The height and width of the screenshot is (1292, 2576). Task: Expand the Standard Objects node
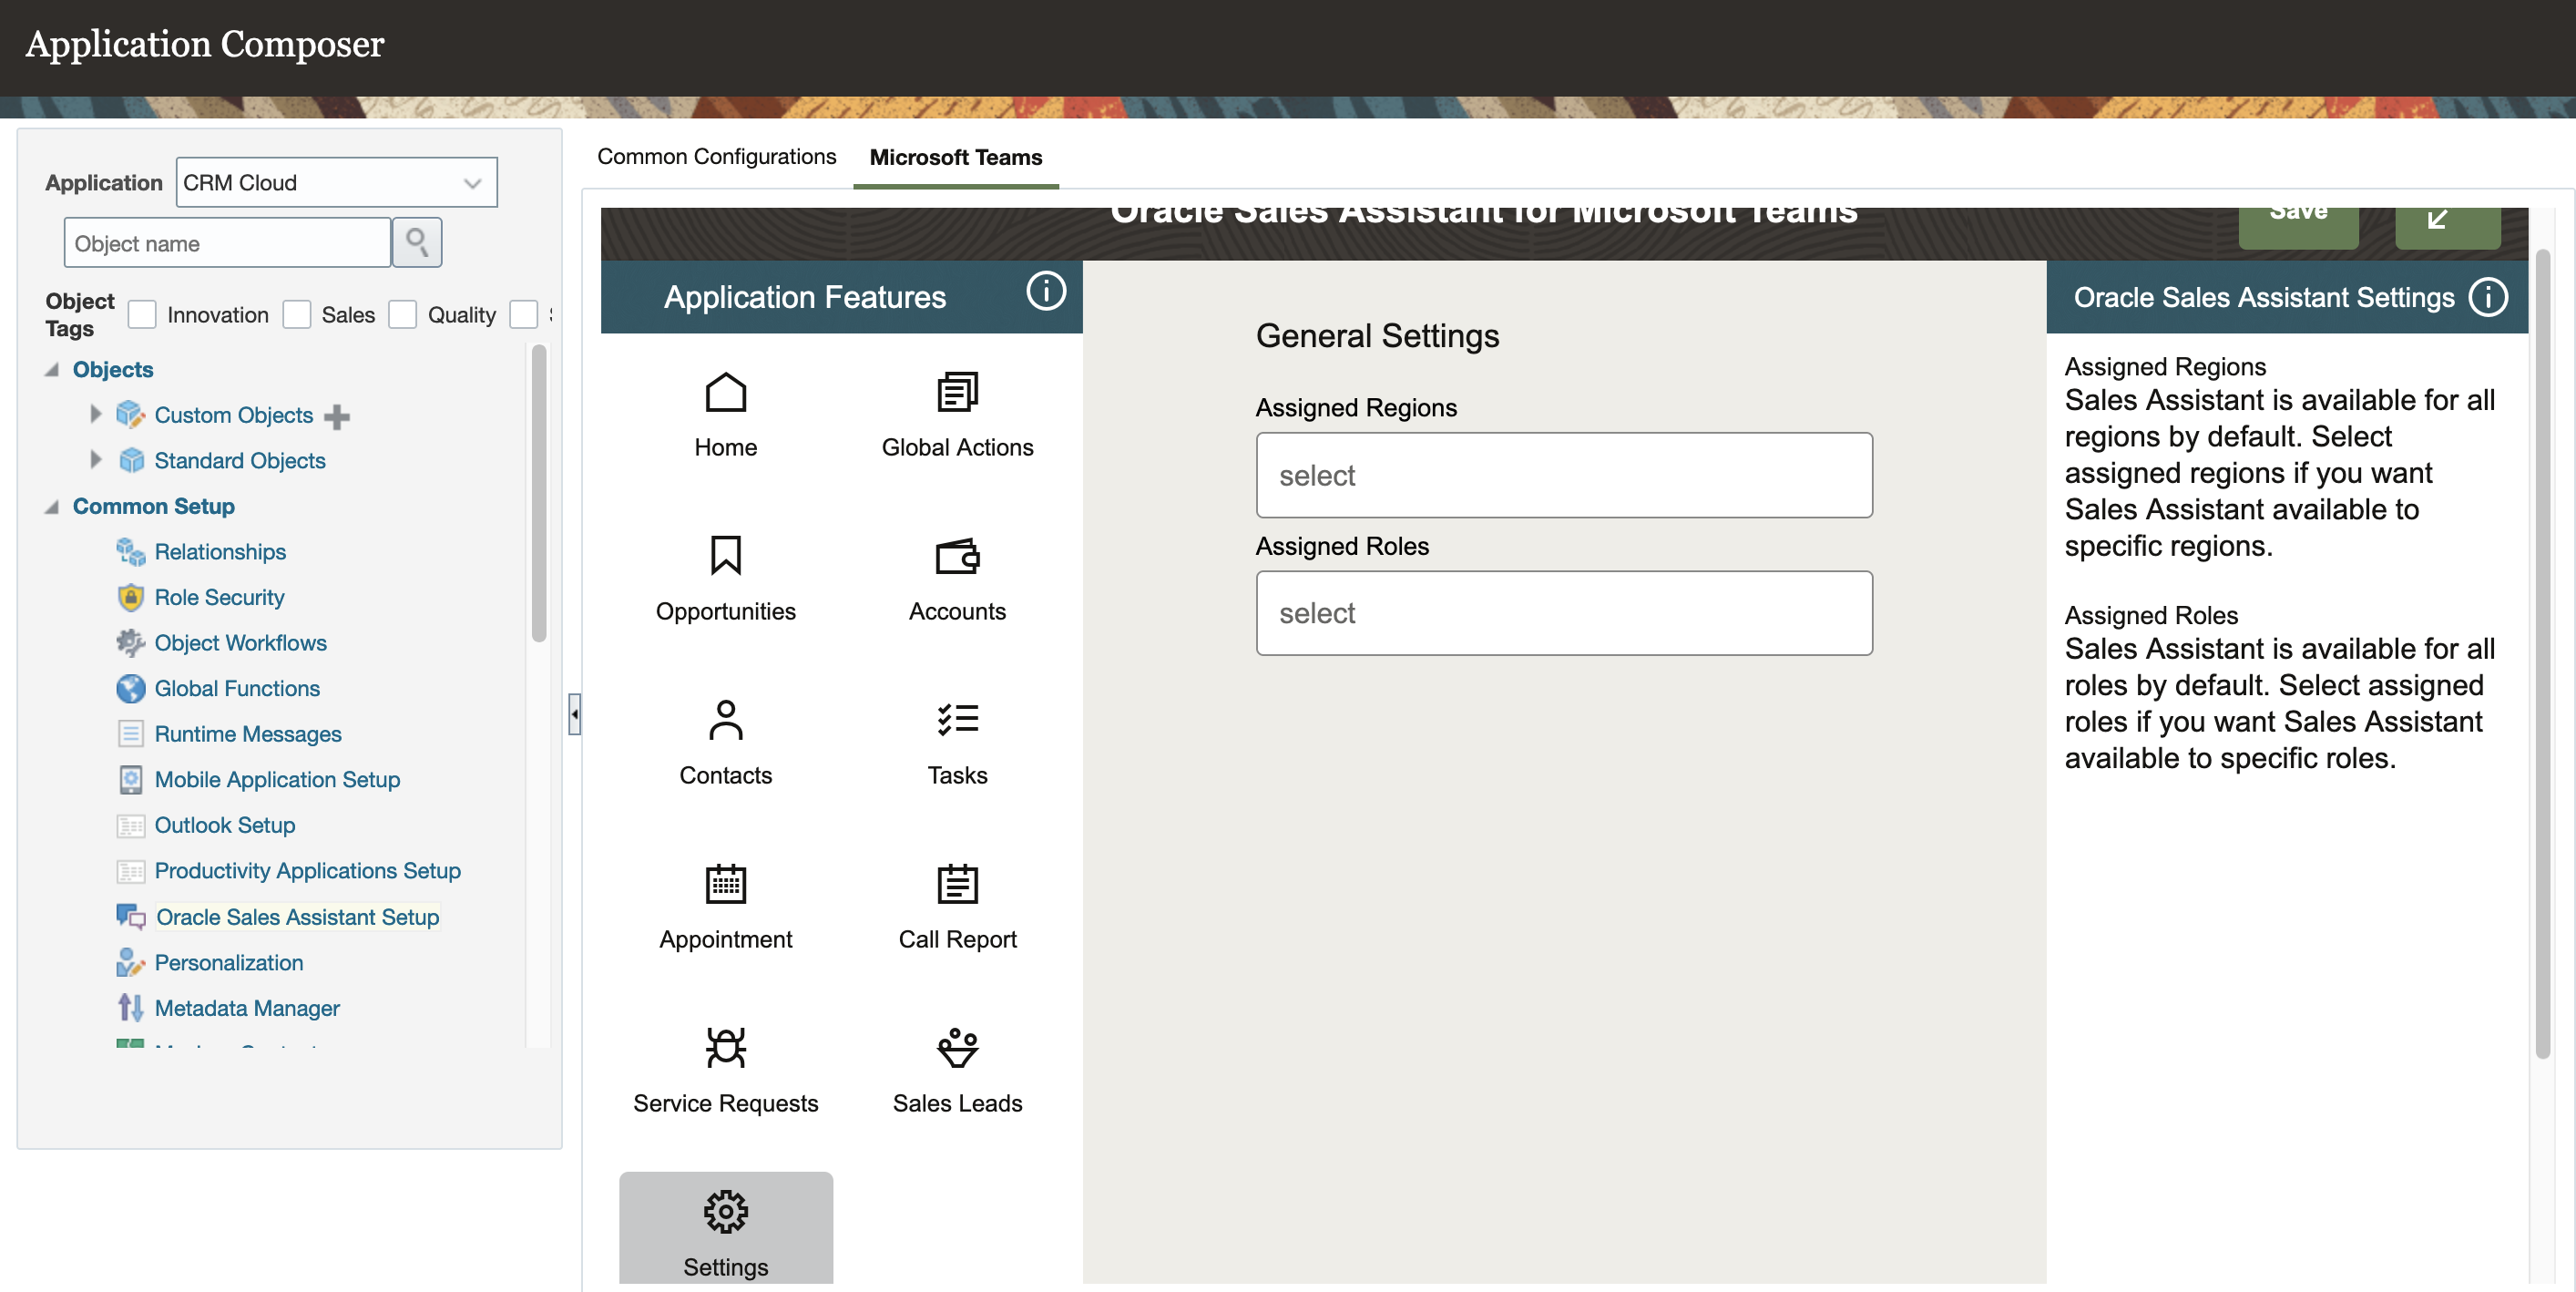click(x=96, y=460)
